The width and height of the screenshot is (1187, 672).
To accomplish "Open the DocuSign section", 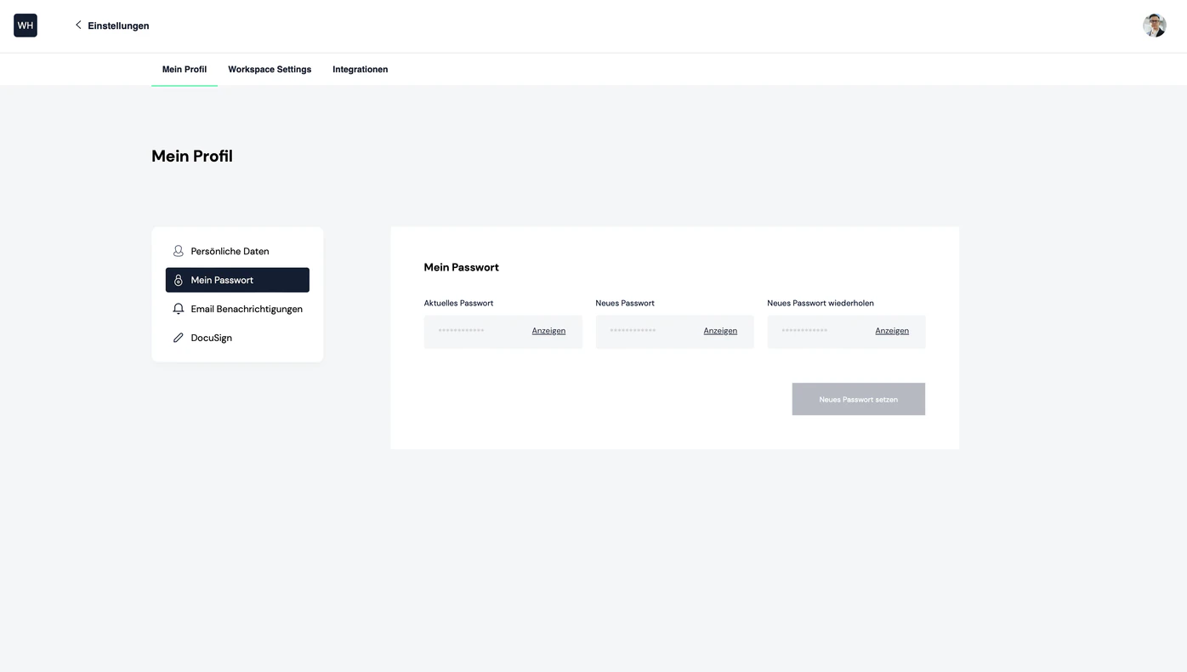I will [237, 338].
